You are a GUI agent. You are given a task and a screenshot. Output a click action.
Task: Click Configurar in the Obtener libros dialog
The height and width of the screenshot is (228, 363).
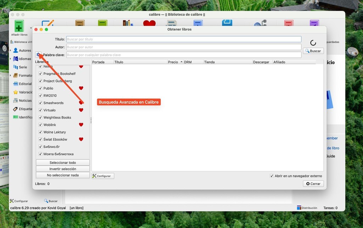tap(103, 176)
